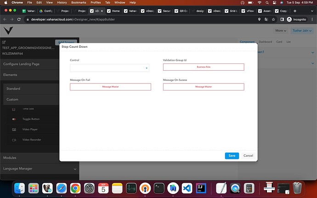Open the Bookmarks menu
Screen dimensions: 317x198
[x=79, y=3]
